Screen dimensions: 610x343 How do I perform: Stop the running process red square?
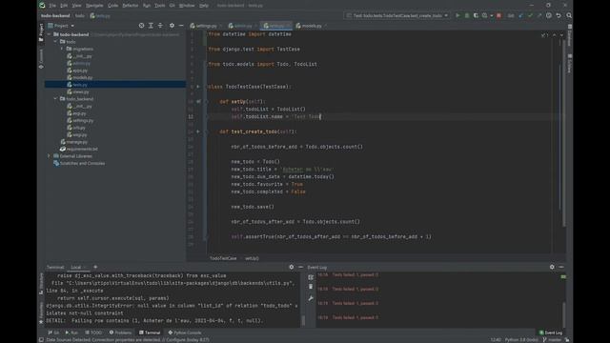click(498, 15)
